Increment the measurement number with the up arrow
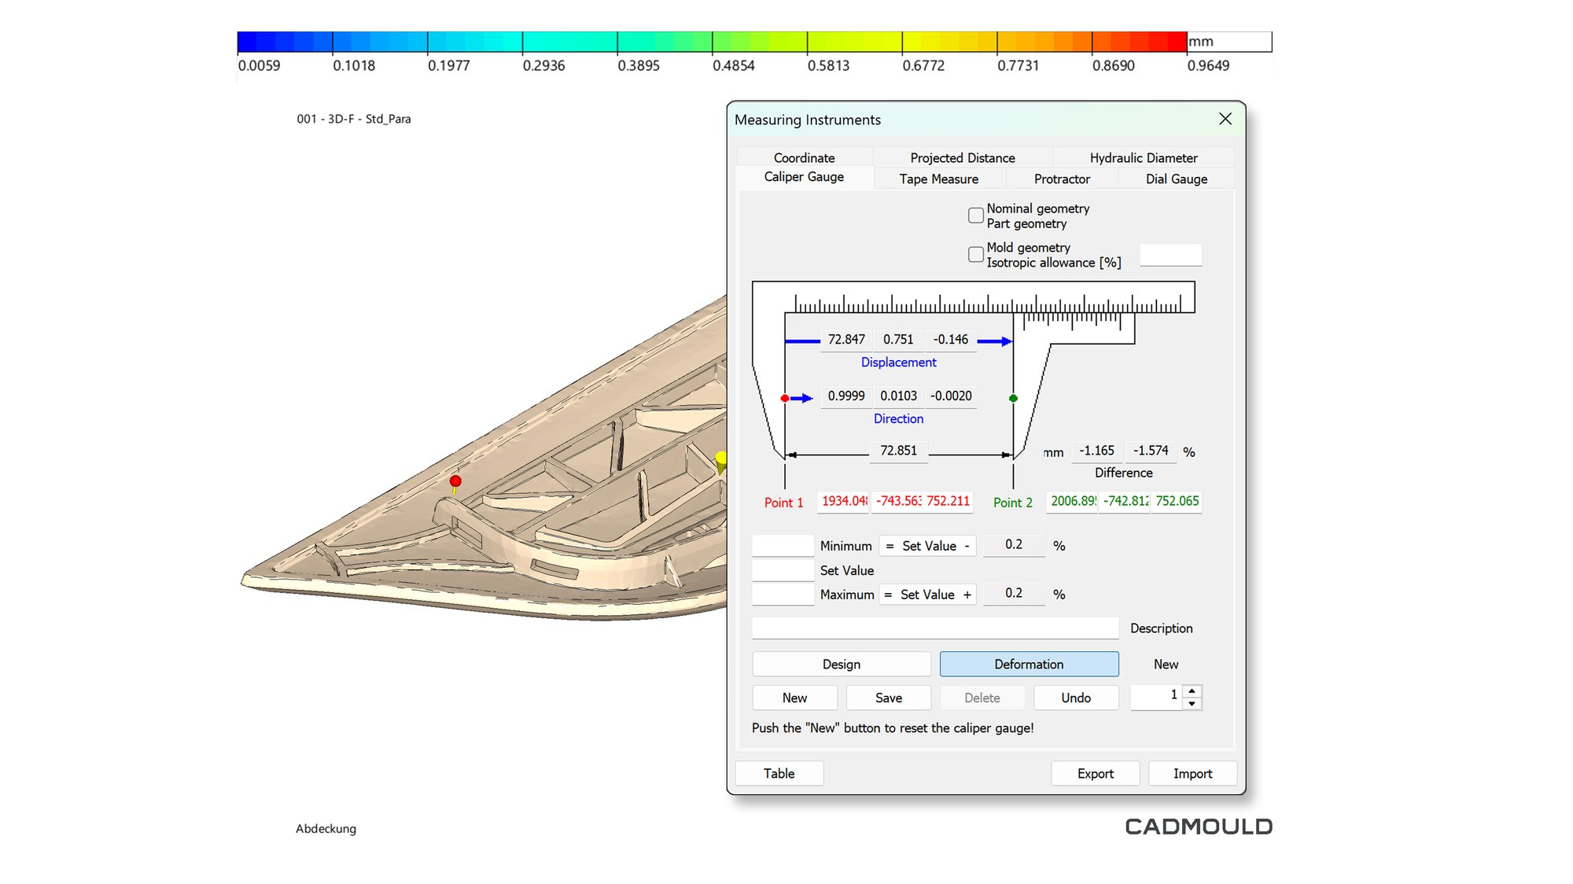1573x884 pixels. click(x=1192, y=691)
